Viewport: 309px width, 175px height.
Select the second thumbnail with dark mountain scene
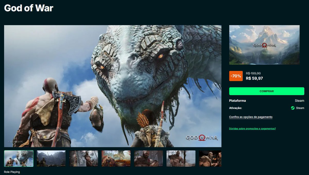[x=51, y=159]
